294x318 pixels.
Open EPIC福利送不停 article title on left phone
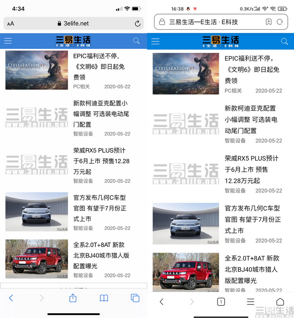click(x=99, y=67)
